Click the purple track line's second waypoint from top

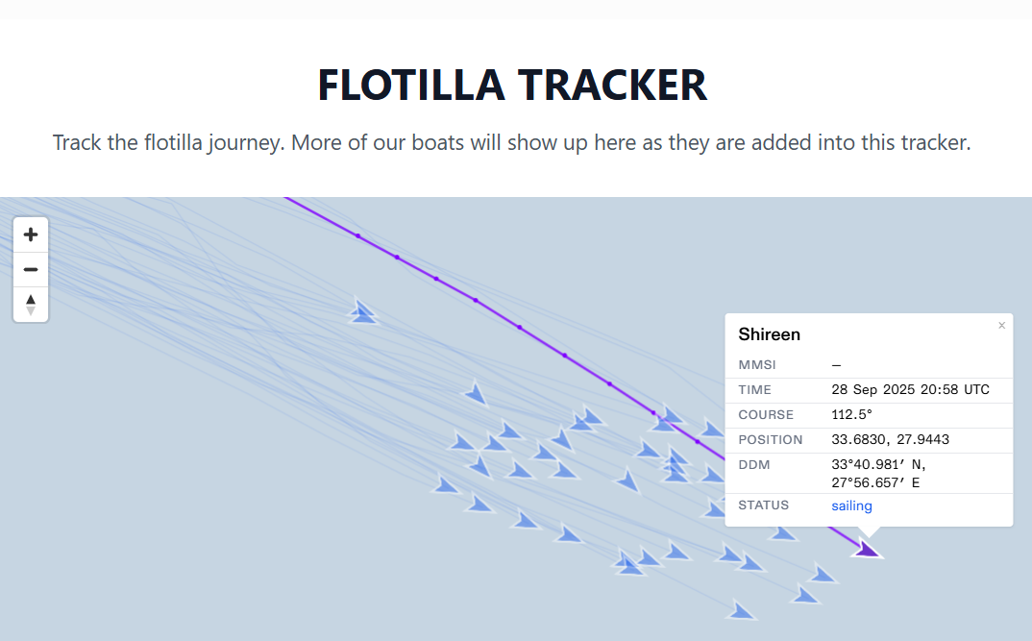click(396, 257)
